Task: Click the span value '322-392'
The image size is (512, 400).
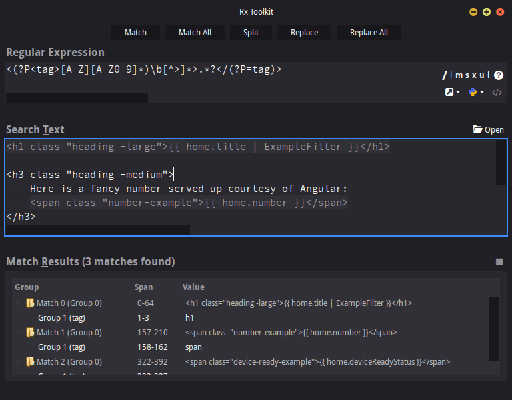Action: pyautogui.click(x=153, y=362)
